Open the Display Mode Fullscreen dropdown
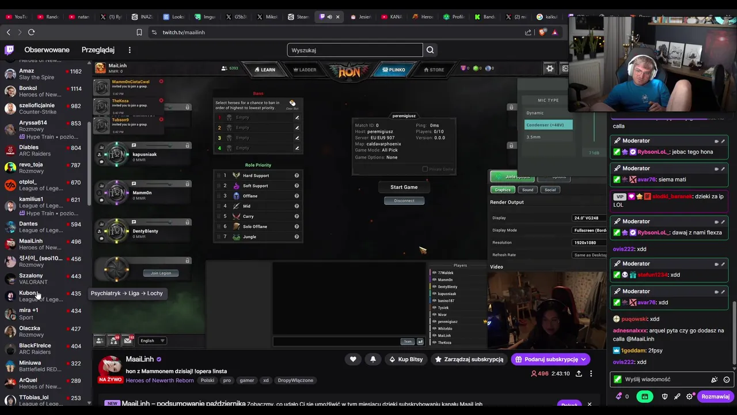This screenshot has height=415, width=737. point(590,230)
